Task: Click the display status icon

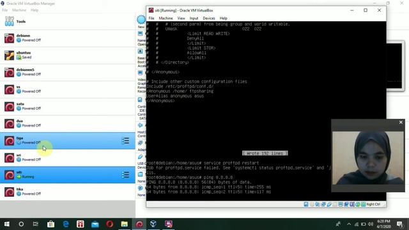Action: (341, 204)
